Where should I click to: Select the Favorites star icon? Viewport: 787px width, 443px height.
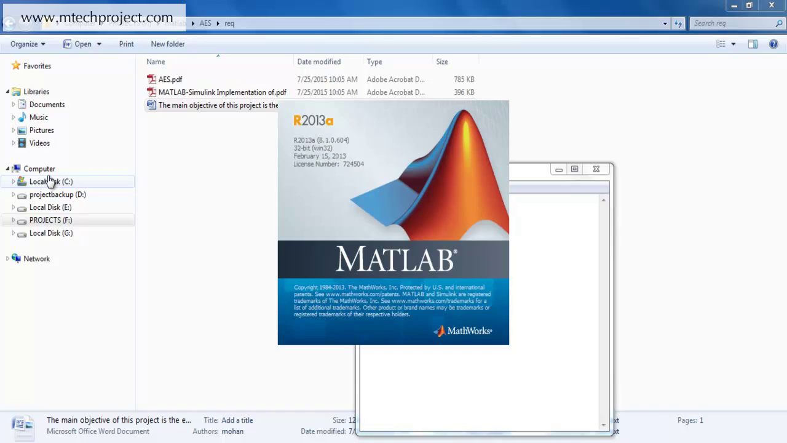[x=16, y=66]
